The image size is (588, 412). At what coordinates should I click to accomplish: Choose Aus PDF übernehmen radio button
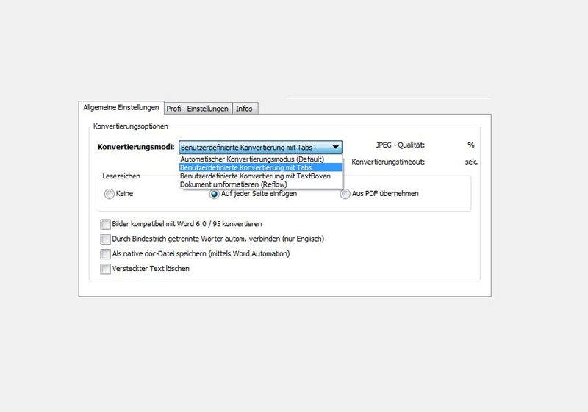click(345, 194)
